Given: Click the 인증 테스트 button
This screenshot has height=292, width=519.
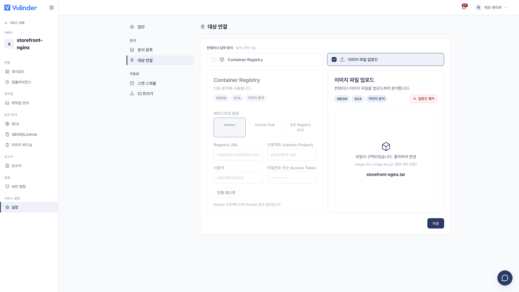Looking at the screenshot, I should [x=226, y=193].
